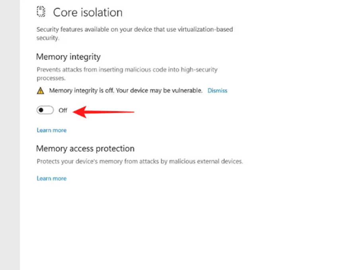Click the 'malicious external devices' description text
Screen dimensions: 355x270
pyautogui.click(x=206, y=161)
